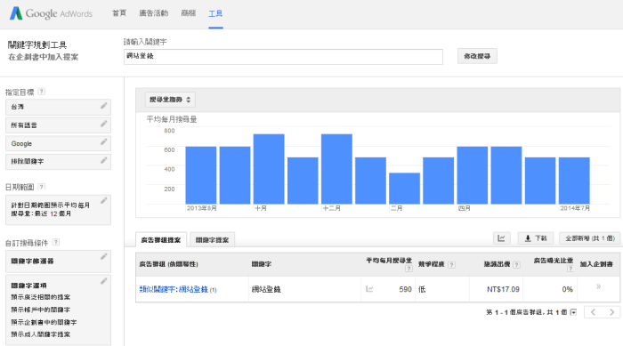
Task: Edit the 關鍵字篩選器 keyword filter pencil icon
Action: [x=104, y=257]
